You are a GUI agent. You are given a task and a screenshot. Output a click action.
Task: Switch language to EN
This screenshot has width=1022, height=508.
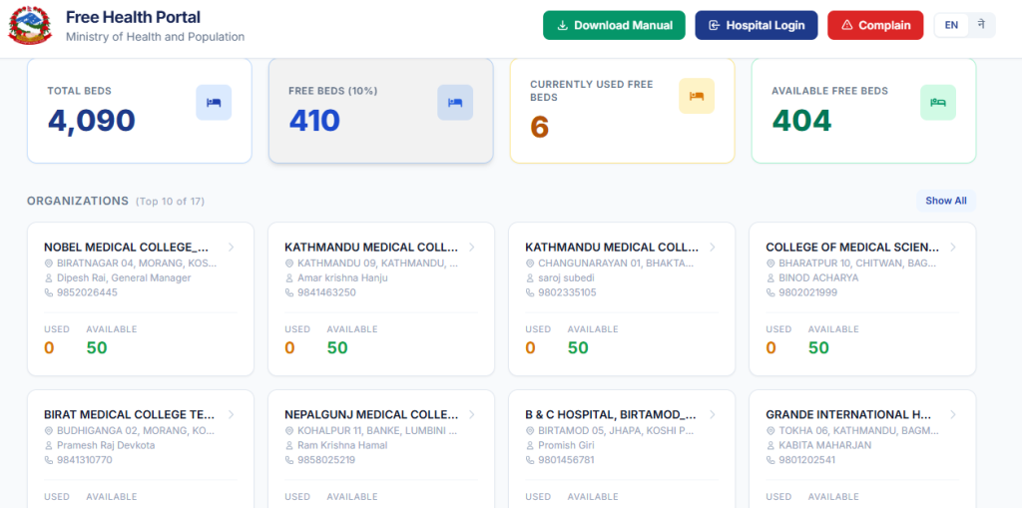[951, 25]
